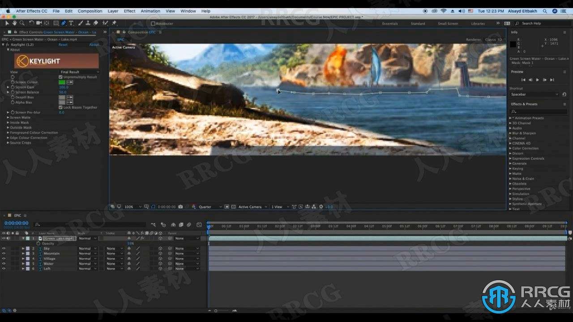The width and height of the screenshot is (573, 322).
Task: Select the Selection arrow tool
Action: (7, 23)
